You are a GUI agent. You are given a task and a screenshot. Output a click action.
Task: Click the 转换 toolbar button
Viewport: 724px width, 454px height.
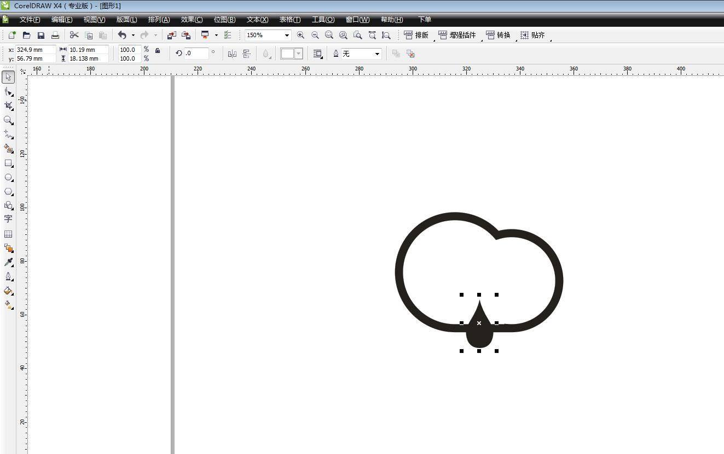[498, 35]
